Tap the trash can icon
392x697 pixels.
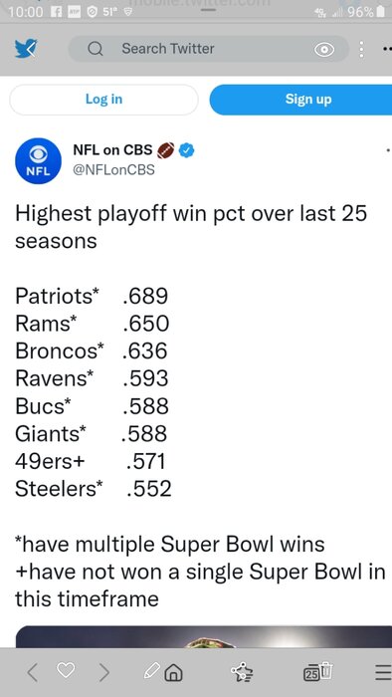coord(325,670)
